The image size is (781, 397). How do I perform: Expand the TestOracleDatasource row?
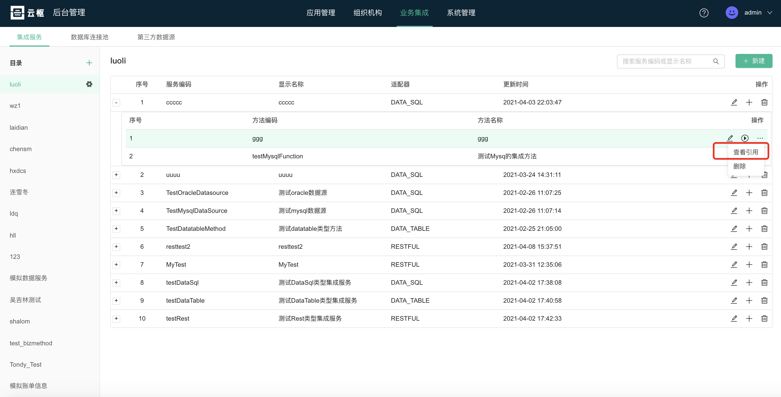116,193
